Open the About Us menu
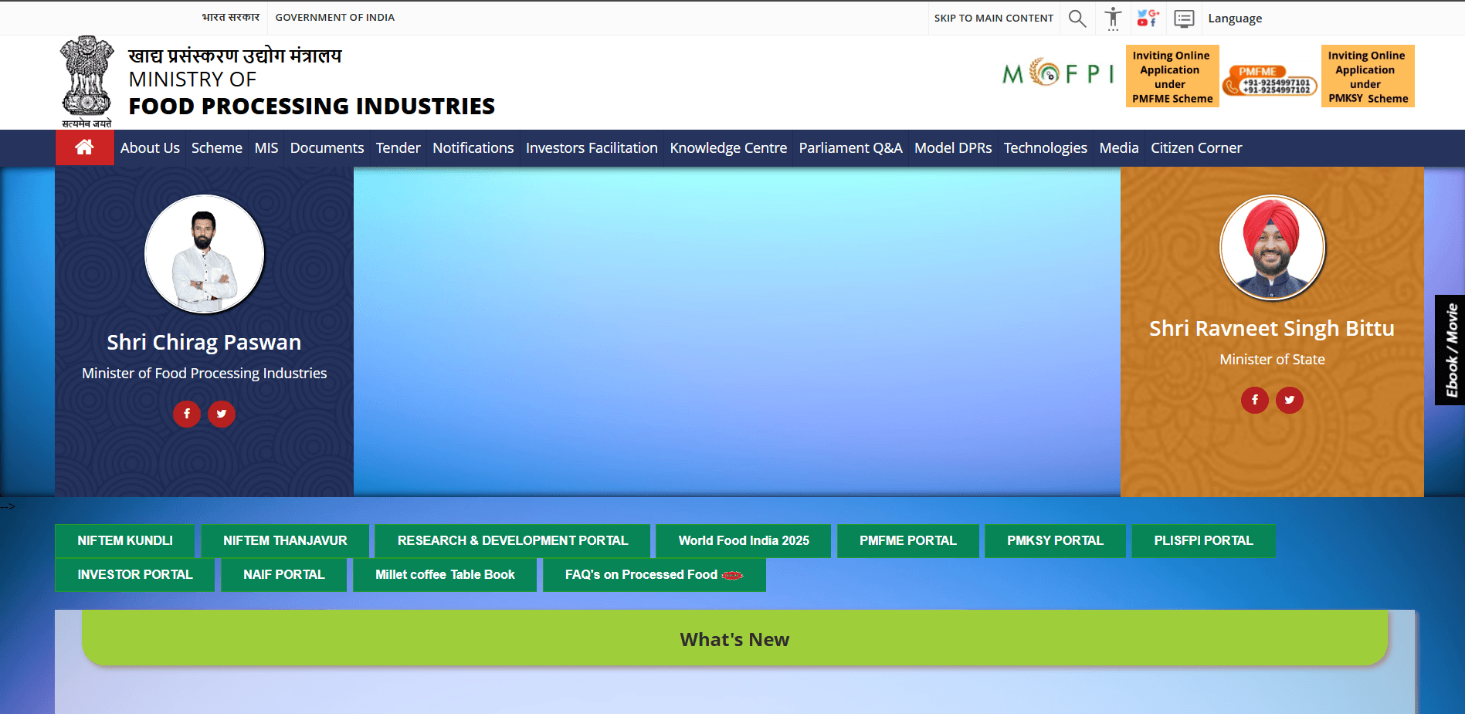 tap(150, 147)
